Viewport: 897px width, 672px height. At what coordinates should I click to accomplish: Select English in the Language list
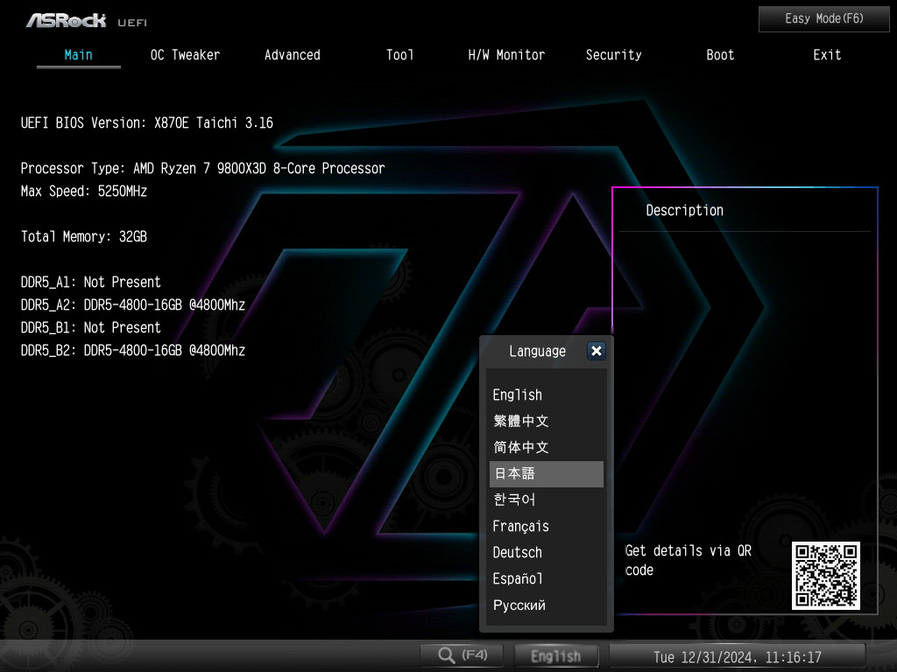coord(547,395)
